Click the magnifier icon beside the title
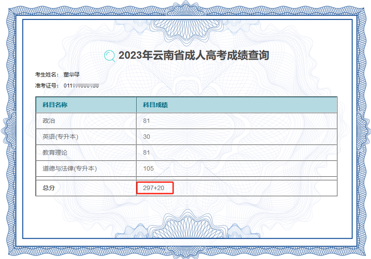This screenshot has width=371, height=259. pyautogui.click(x=110, y=56)
